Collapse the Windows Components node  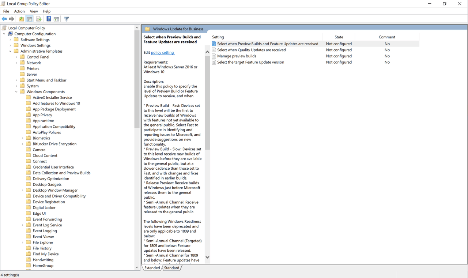[16, 92]
